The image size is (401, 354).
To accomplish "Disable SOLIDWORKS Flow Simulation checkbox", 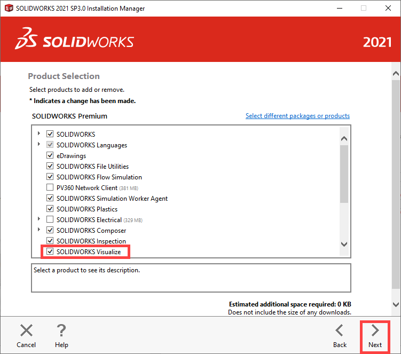I will point(50,177).
